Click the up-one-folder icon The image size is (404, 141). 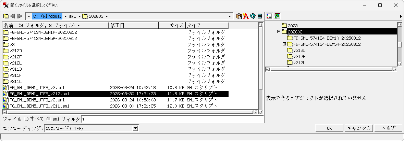pos(6,16)
